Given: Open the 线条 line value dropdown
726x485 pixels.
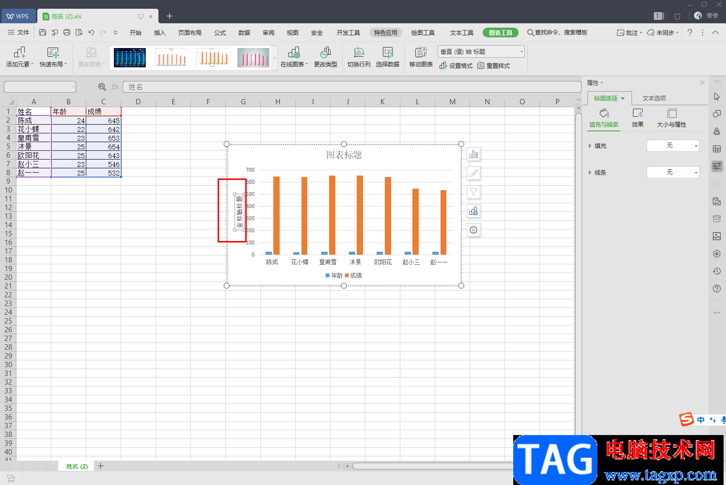Looking at the screenshot, I should (x=673, y=172).
